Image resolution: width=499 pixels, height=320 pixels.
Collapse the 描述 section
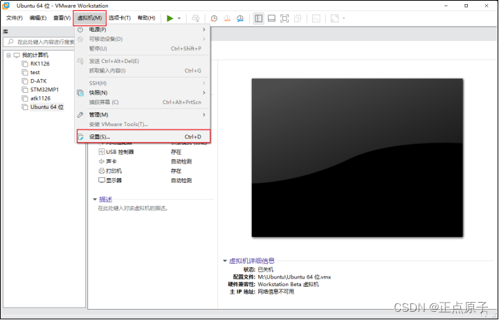click(95, 199)
